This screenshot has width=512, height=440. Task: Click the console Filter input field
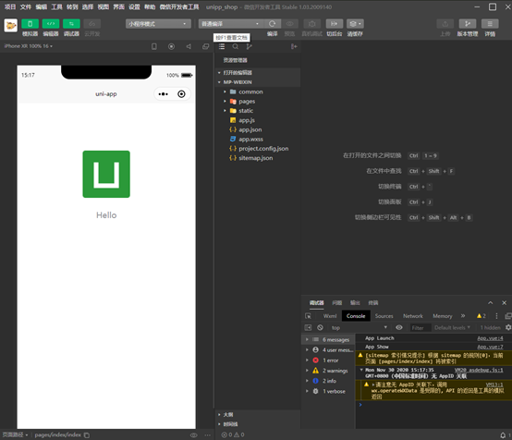pos(421,327)
